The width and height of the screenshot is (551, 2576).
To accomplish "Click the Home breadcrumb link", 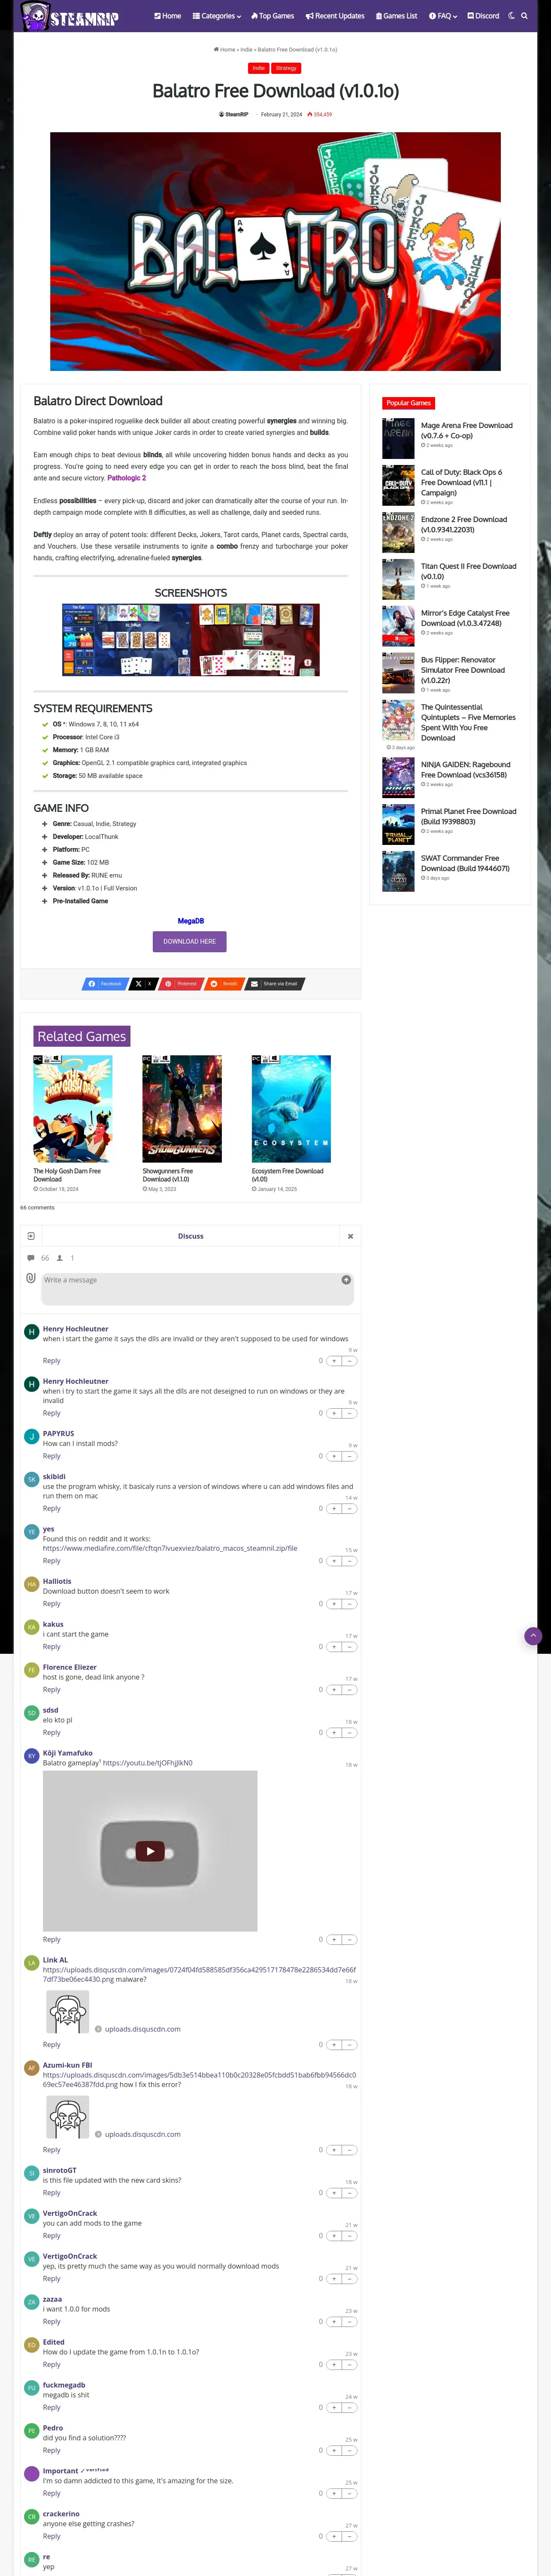I will pos(225,49).
